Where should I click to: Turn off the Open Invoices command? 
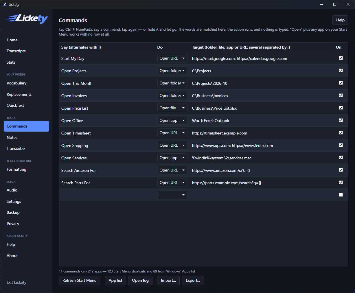coord(341,95)
